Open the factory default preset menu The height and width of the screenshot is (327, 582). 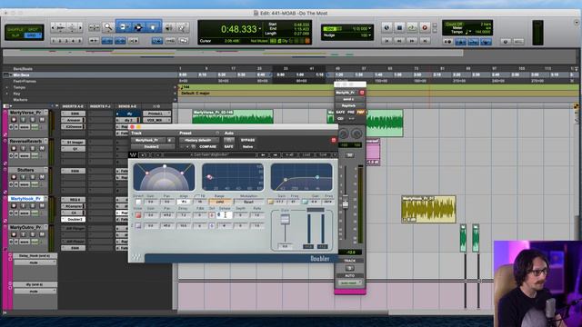point(200,140)
